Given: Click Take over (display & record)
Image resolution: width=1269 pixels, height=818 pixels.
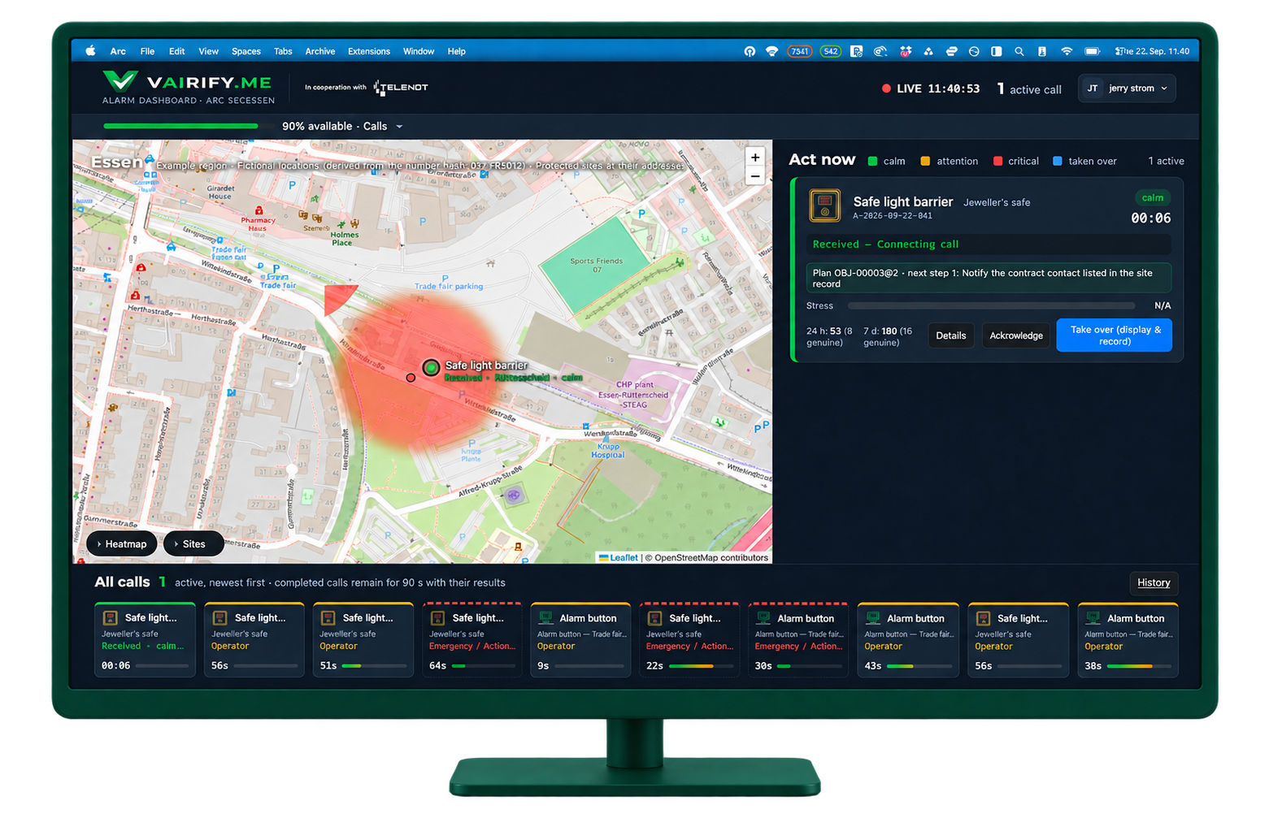Looking at the screenshot, I should tap(1115, 335).
